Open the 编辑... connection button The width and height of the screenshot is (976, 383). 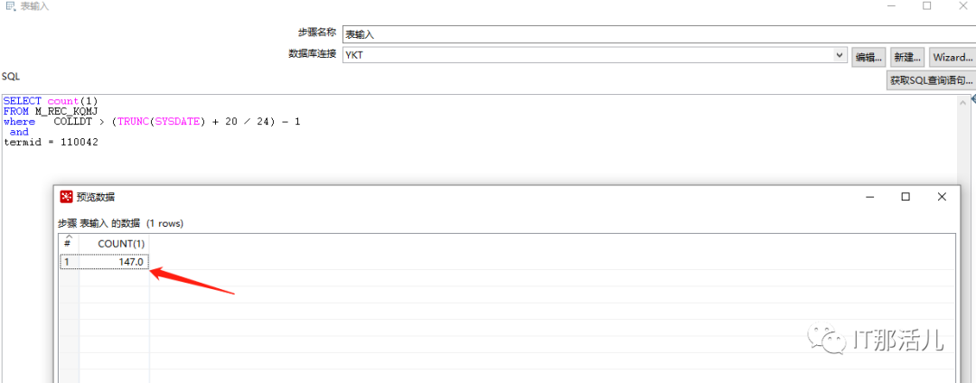(x=869, y=57)
